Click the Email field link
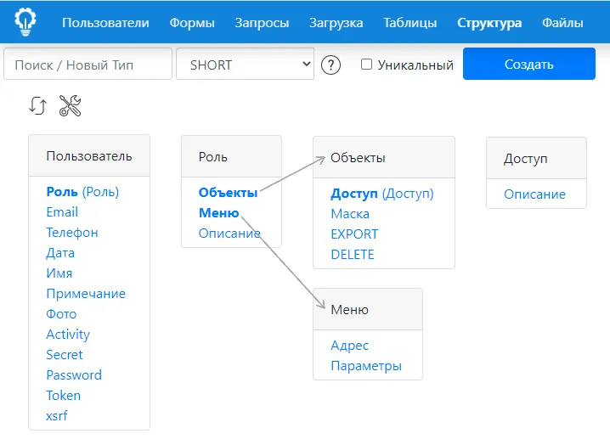 coord(62,212)
